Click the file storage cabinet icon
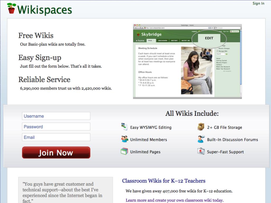 [201, 127]
